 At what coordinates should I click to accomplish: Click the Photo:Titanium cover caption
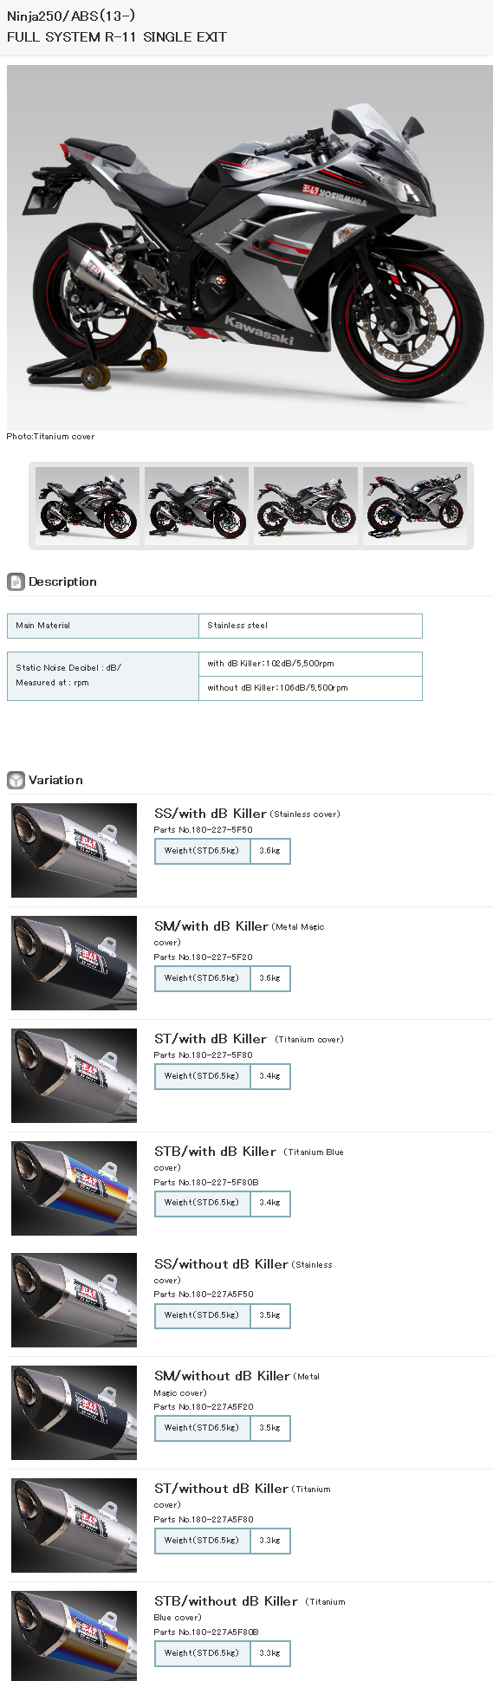point(50,437)
